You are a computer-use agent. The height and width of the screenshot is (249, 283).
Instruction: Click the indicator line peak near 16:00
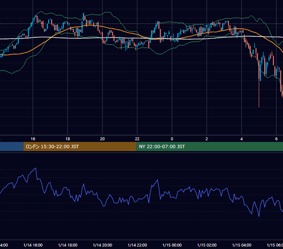pyautogui.click(x=36, y=168)
